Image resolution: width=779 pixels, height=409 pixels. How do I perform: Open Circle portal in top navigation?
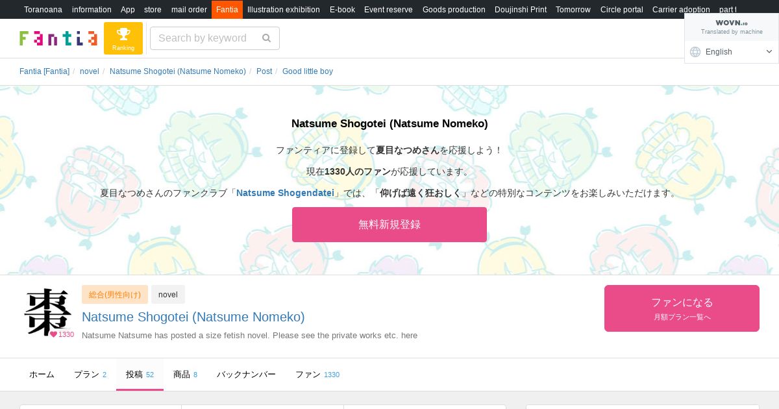tap(622, 10)
